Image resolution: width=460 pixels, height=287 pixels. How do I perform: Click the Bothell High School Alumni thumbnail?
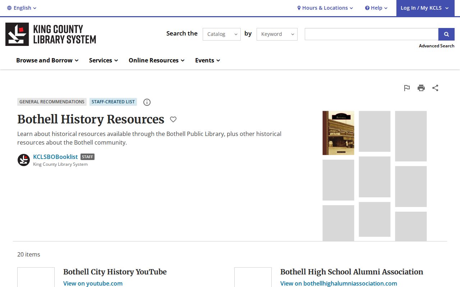pyautogui.click(x=253, y=277)
